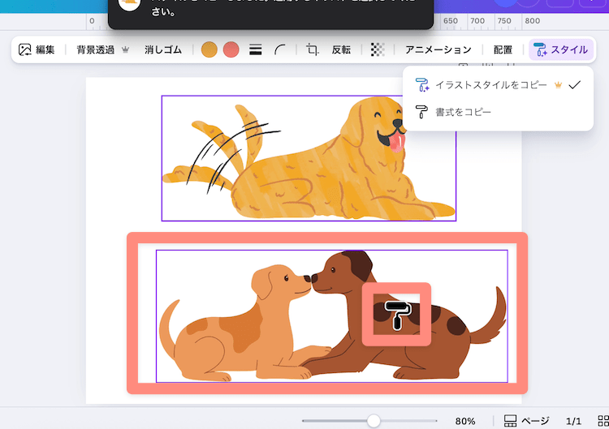The image size is (609, 429).
Task: Choose イラストスタイルをコピー menu item
Action: tap(498, 84)
